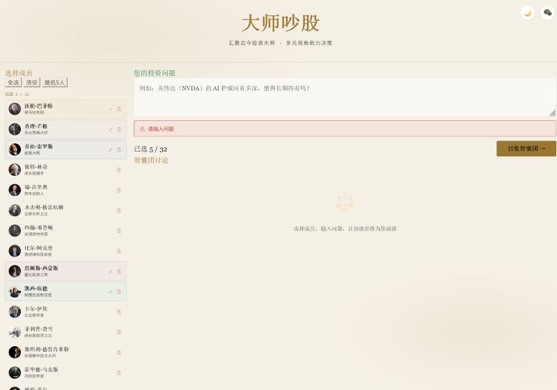Select member 瑞·达里奥 by name

[36, 187]
